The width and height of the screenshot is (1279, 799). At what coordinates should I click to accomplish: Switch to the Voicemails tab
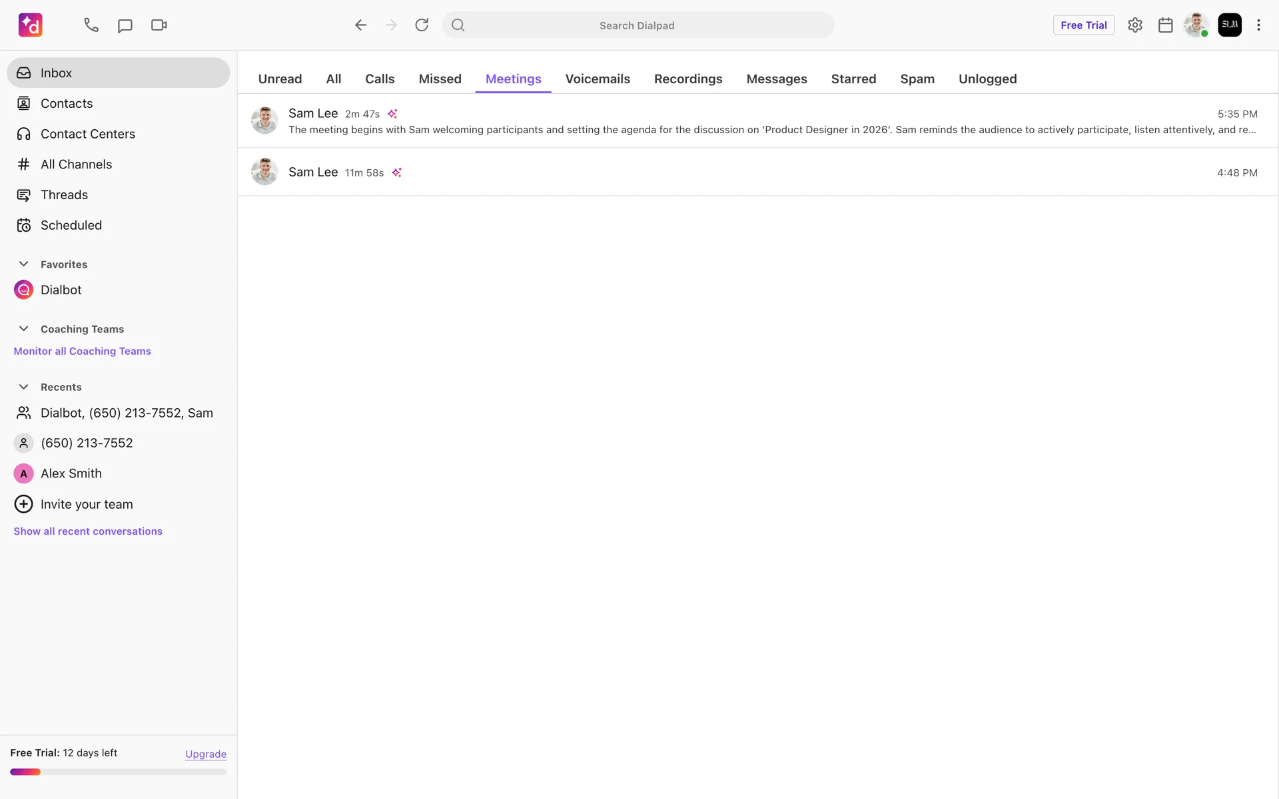coord(598,79)
